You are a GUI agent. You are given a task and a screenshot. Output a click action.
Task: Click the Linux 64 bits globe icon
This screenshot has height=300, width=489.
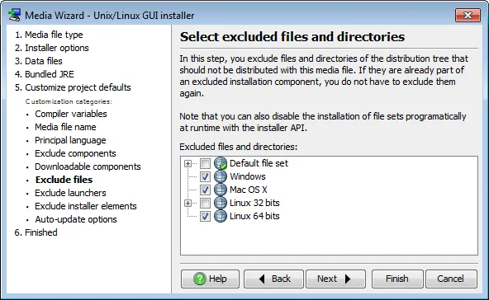coord(221,216)
